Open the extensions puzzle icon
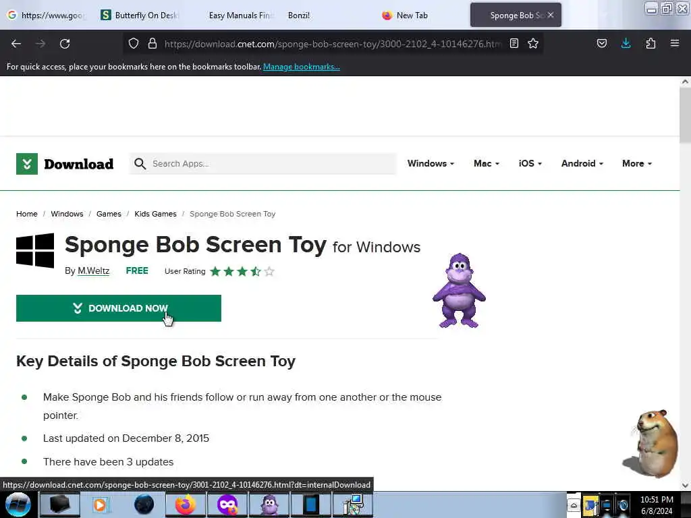The height and width of the screenshot is (518, 691). click(x=651, y=43)
